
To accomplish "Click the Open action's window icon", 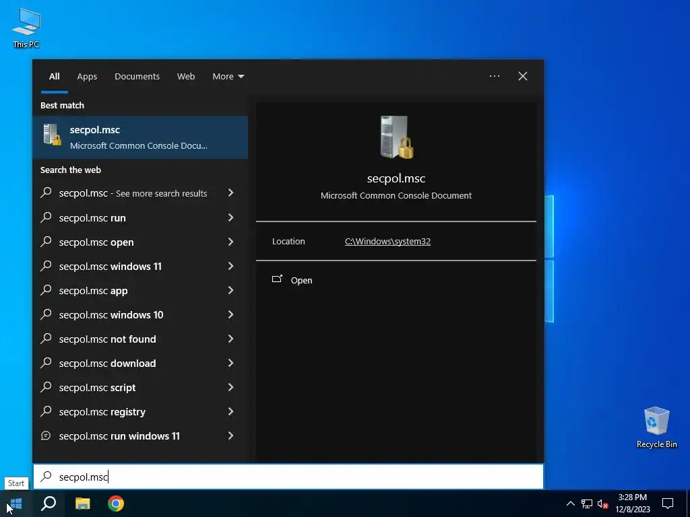I will (x=277, y=279).
